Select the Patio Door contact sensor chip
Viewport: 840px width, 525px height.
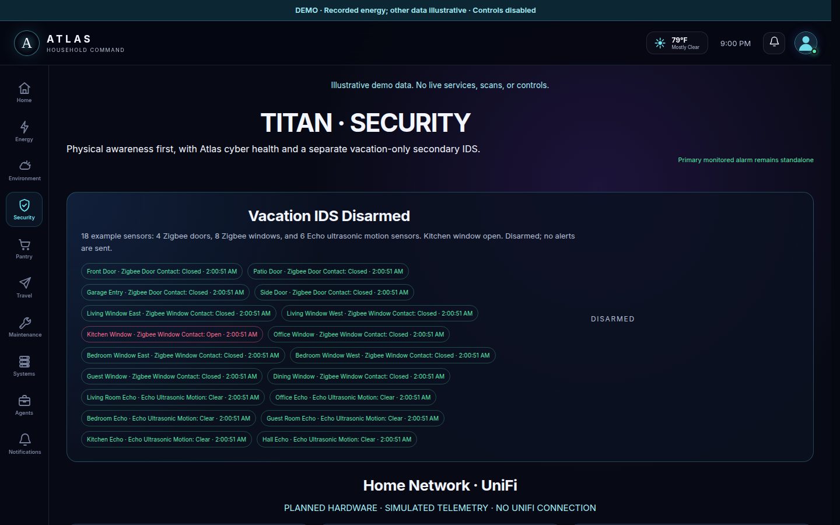point(328,271)
